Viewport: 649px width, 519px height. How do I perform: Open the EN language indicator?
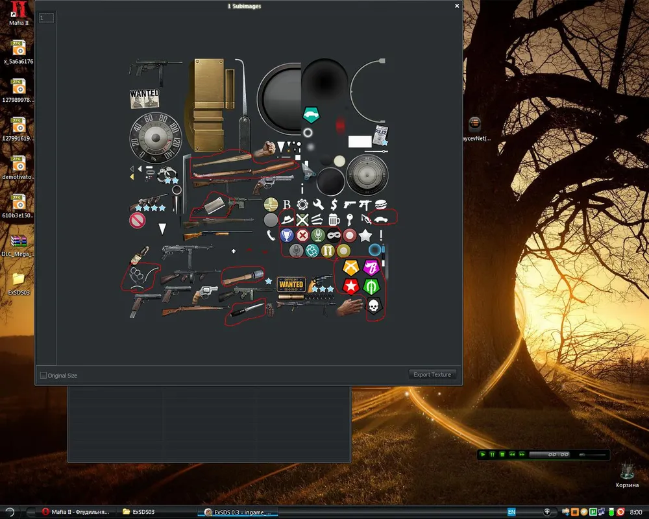coord(511,512)
